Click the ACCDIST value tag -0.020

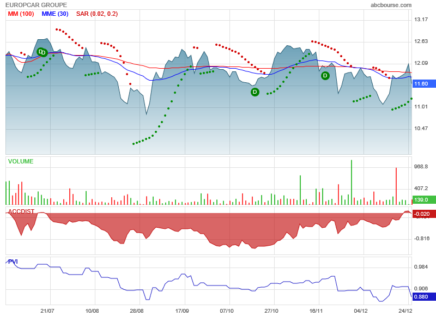coord(424,214)
